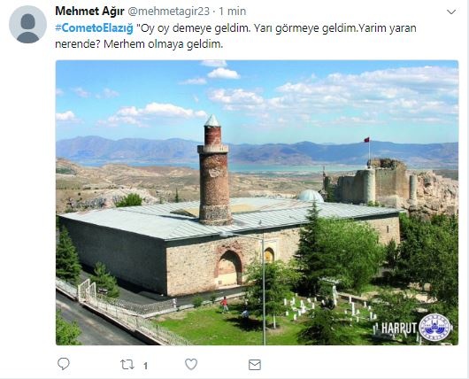View the retweet count of 1

click(145, 366)
